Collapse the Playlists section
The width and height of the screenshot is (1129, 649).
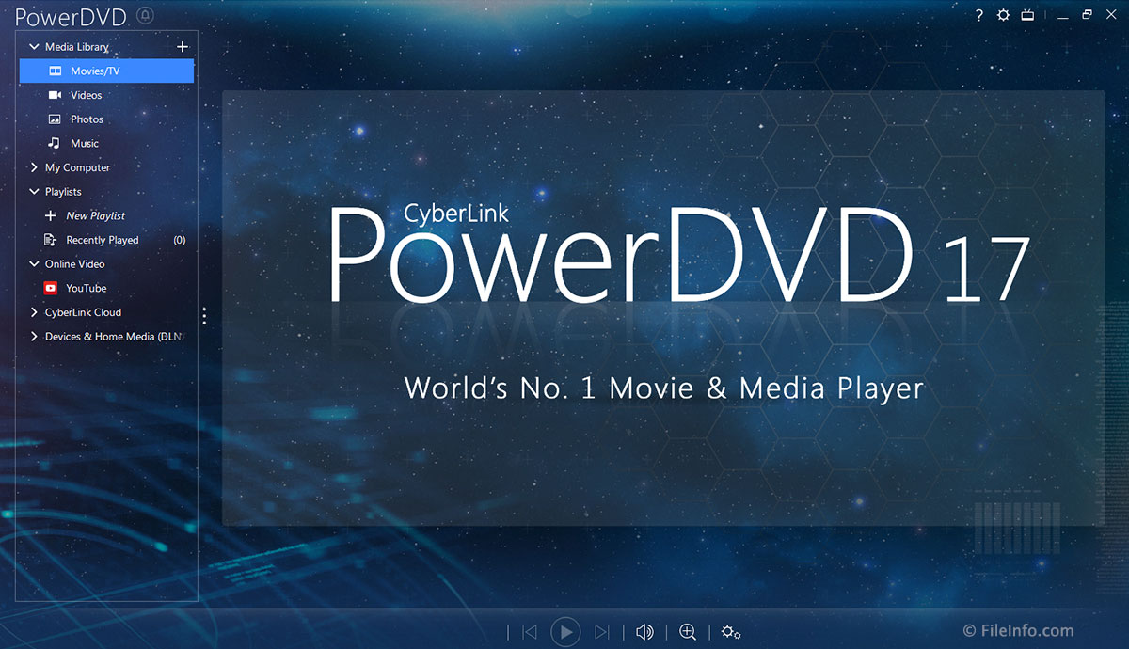pos(34,192)
